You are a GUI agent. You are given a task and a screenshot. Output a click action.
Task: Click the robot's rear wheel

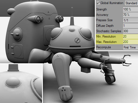pyautogui.click(x=110, y=79)
